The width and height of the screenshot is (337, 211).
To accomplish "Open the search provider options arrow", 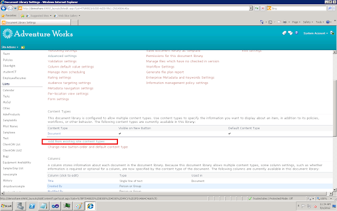I will 334,8.
